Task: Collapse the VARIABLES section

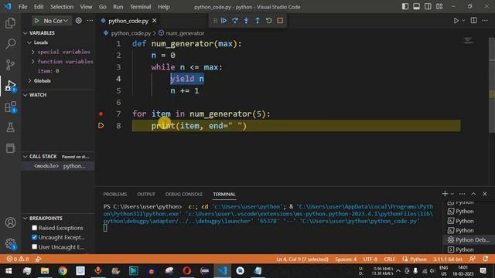Action: pos(26,33)
